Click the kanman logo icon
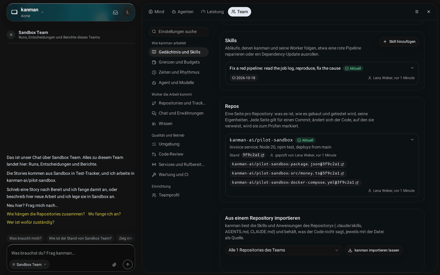This screenshot has height=275, width=440. pos(14,12)
